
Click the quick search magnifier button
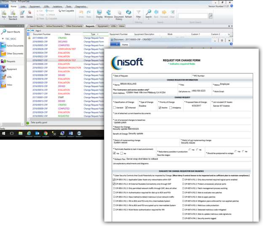pyautogui.click(x=211, y=16)
